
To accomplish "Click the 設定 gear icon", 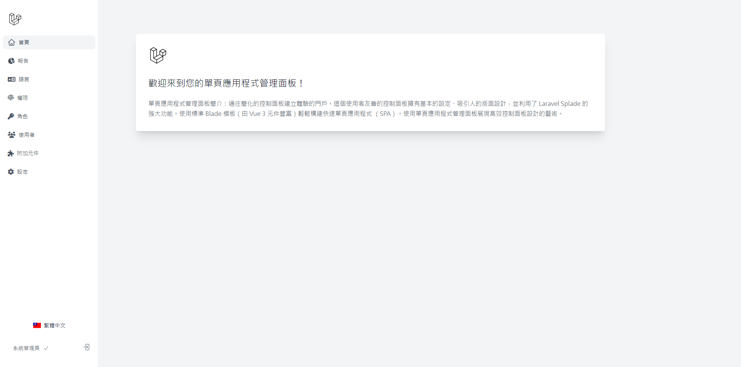I will [11, 172].
